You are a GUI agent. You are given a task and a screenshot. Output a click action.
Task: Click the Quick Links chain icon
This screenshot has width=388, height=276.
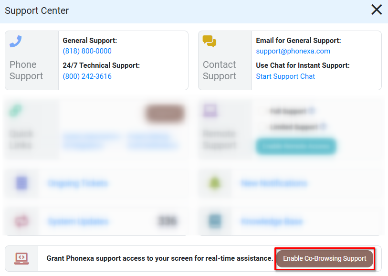click(x=16, y=110)
